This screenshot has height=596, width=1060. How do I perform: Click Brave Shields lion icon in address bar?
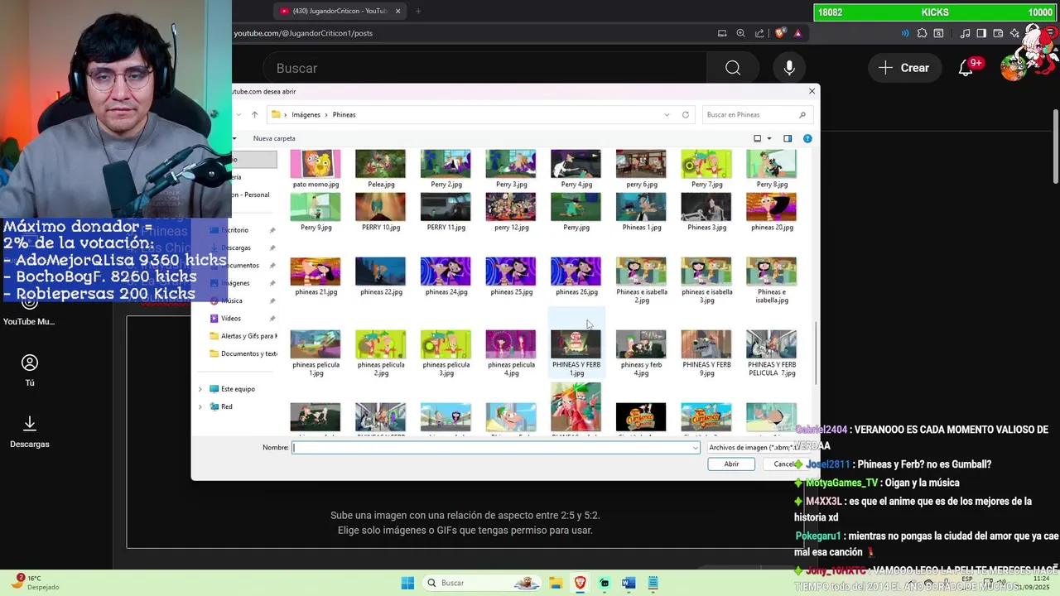(x=780, y=33)
